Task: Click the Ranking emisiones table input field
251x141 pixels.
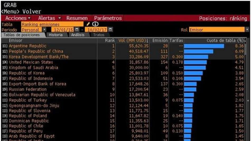Action: pyautogui.click(x=53, y=24)
